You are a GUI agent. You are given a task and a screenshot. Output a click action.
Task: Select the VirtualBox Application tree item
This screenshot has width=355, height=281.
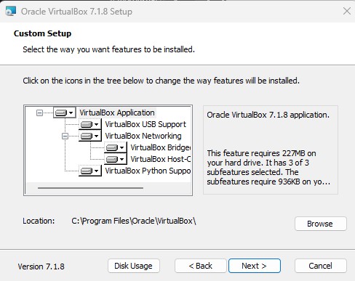tap(117, 113)
